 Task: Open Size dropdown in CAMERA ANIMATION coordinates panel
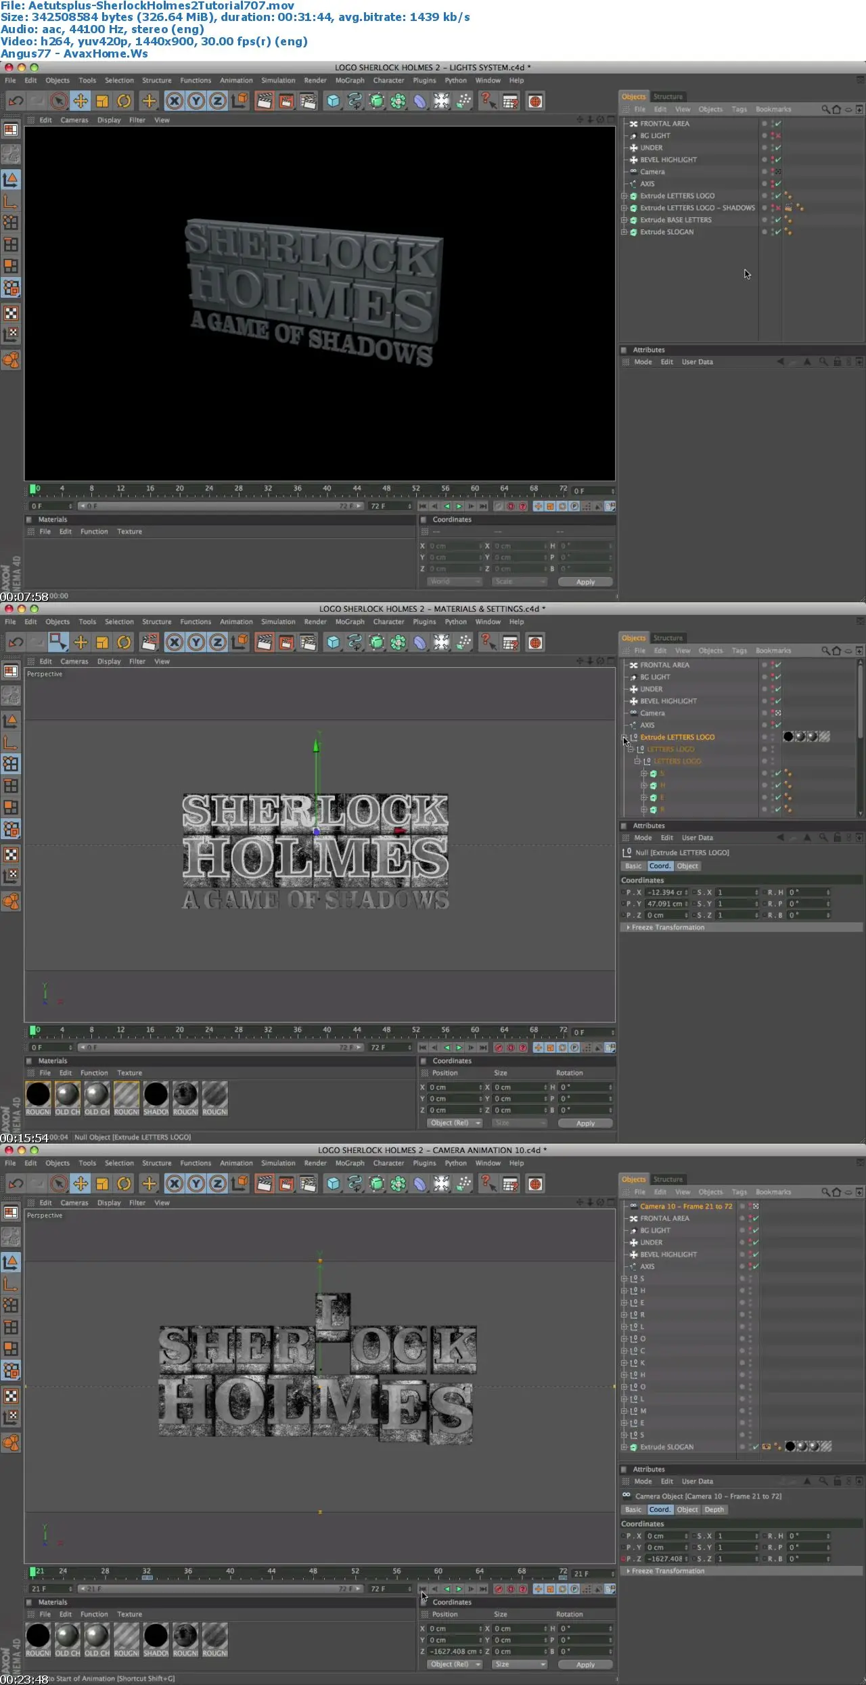(520, 1664)
